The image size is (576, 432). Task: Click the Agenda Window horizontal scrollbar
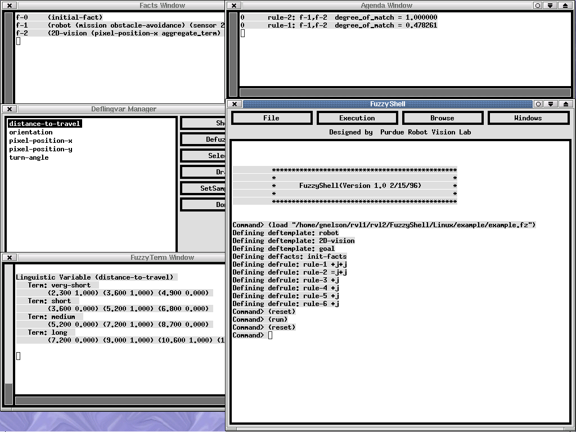tap(405, 92)
